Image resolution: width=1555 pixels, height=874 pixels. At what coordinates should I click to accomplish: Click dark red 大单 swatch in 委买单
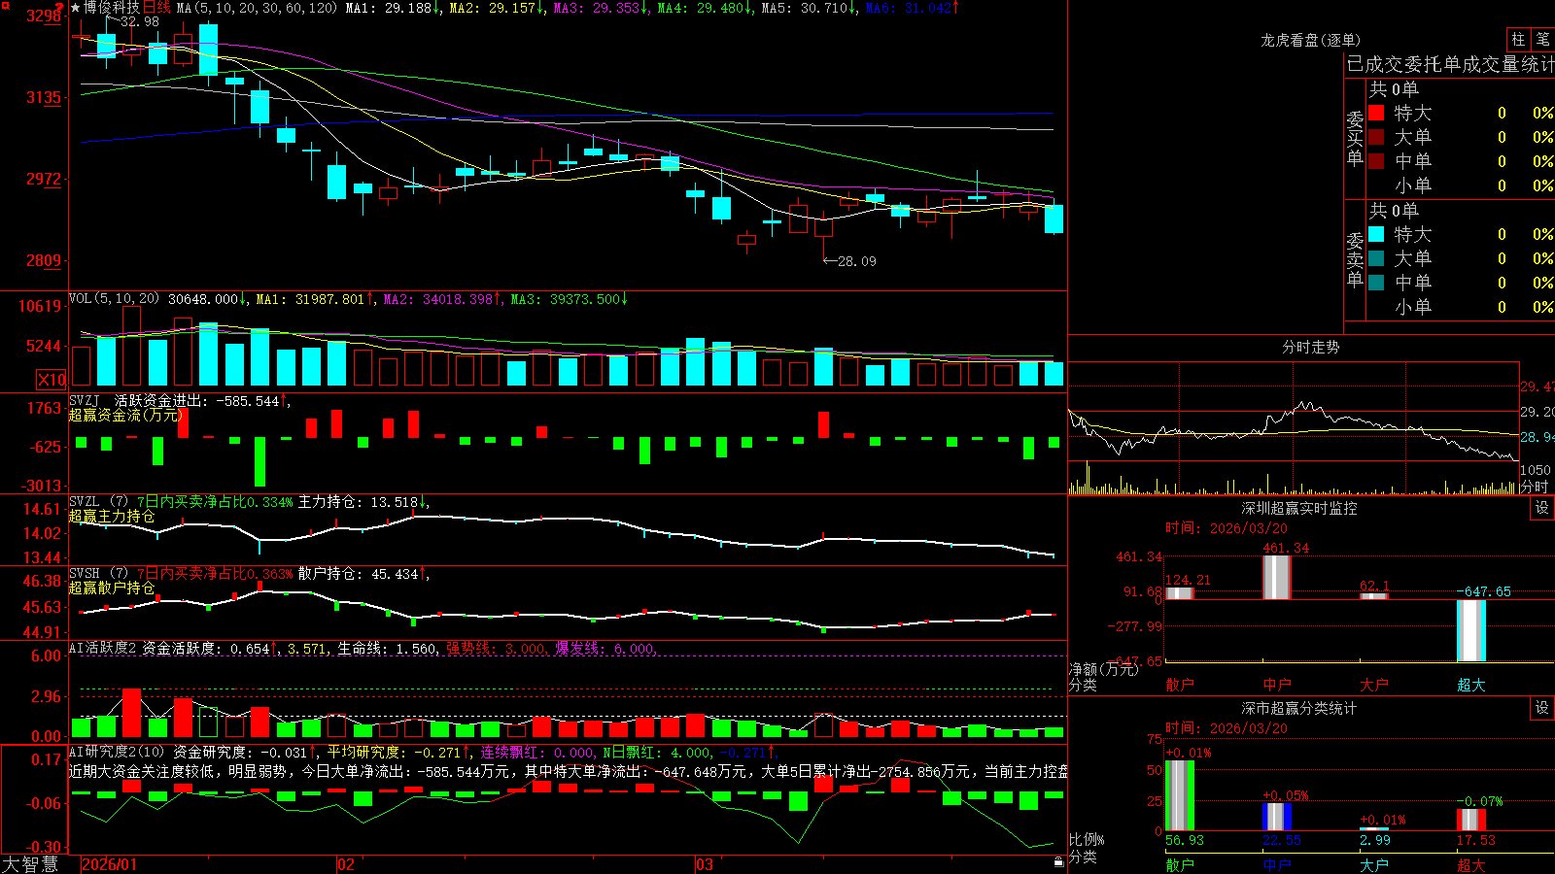1376,137
